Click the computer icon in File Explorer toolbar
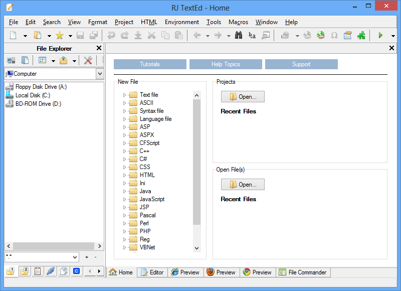Screen dimensions: 401x291 pos(11,60)
